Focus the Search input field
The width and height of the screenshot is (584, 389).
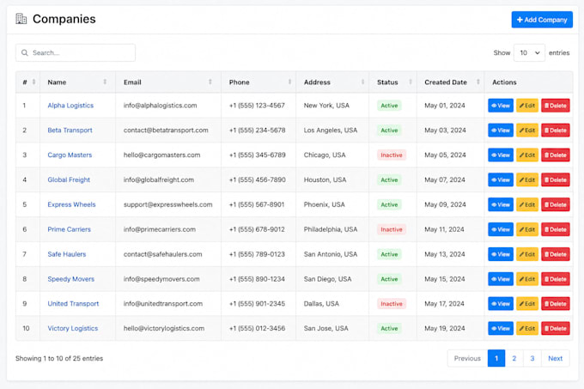pyautogui.click(x=76, y=53)
